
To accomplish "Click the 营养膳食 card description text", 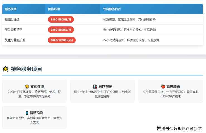I will coord(170,94).
